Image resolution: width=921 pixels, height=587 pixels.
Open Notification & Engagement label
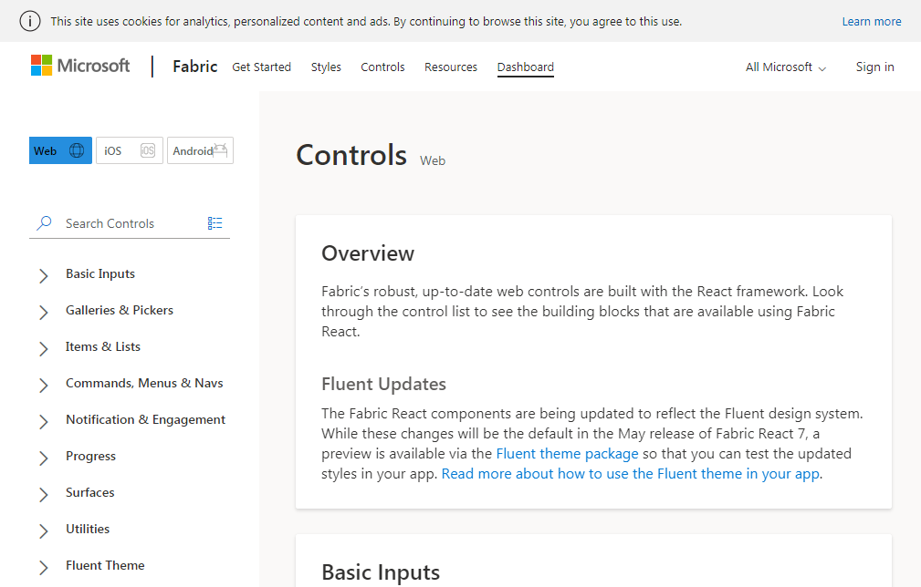(x=146, y=420)
